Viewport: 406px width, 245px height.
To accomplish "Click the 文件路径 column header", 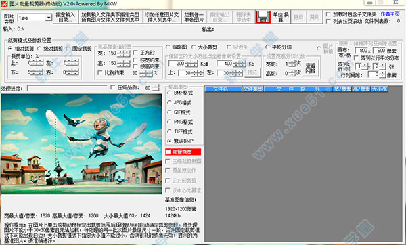I will [298, 89].
